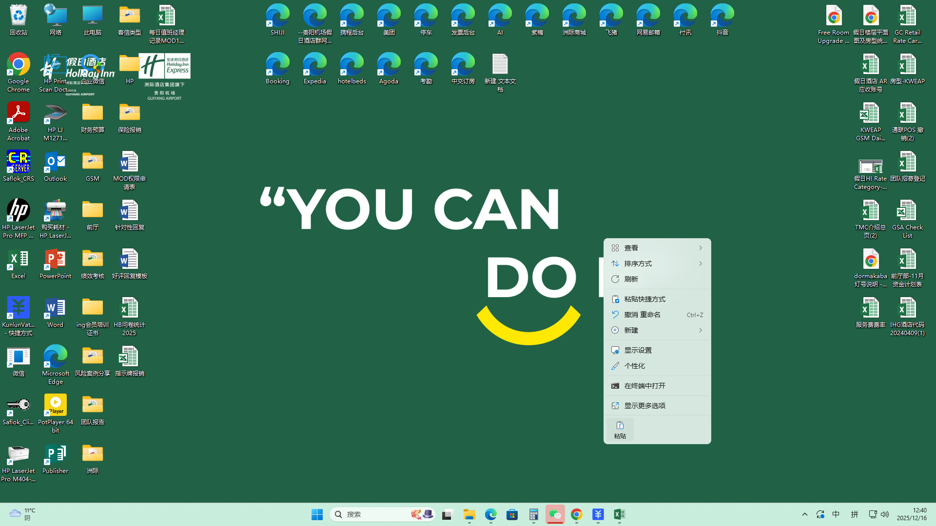Click the Windows Start button

pos(317,514)
